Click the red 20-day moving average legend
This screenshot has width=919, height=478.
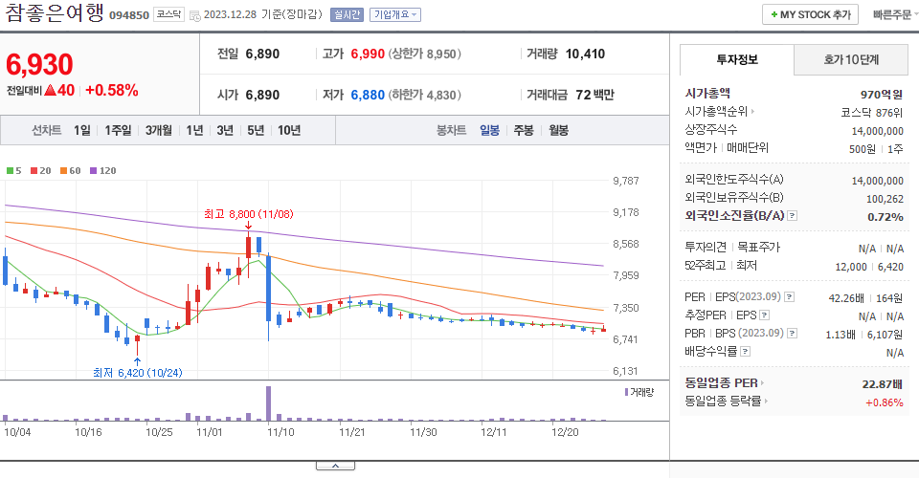41,171
